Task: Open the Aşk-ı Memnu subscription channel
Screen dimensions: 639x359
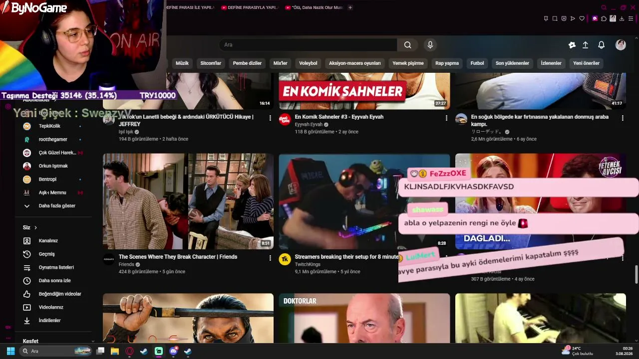Action: (x=53, y=192)
